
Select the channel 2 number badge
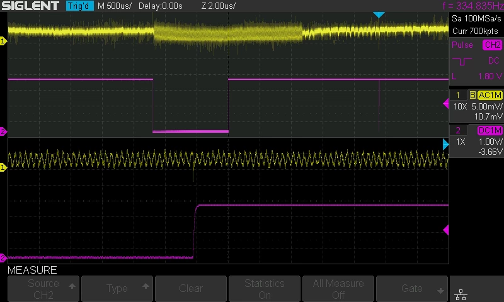coord(458,131)
